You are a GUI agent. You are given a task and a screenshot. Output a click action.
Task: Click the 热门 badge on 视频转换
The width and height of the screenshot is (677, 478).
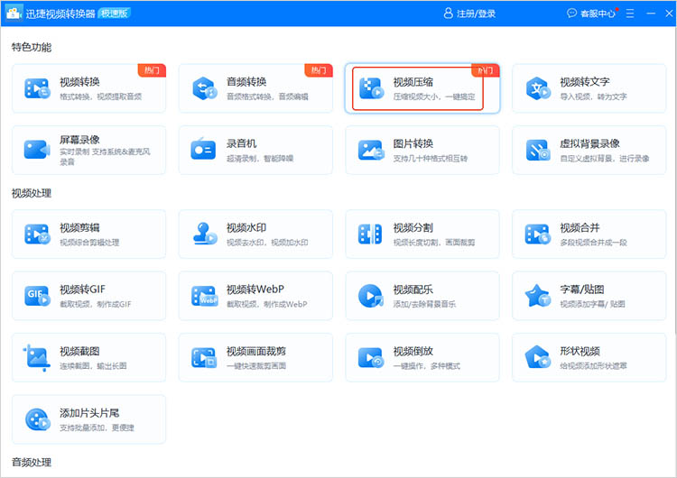pyautogui.click(x=152, y=70)
